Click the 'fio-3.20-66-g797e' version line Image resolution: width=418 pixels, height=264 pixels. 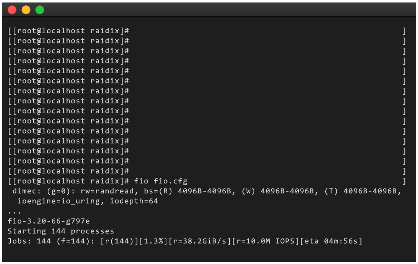[49, 221]
